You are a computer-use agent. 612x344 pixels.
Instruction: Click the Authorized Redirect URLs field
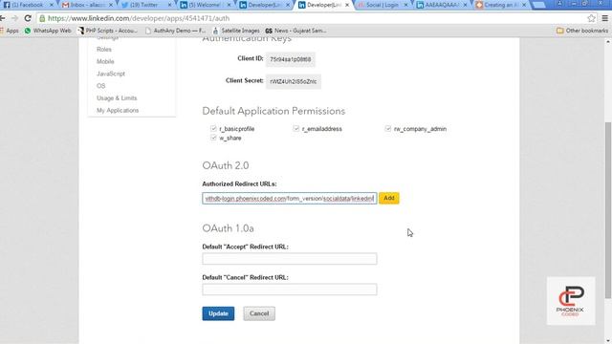[x=290, y=198]
